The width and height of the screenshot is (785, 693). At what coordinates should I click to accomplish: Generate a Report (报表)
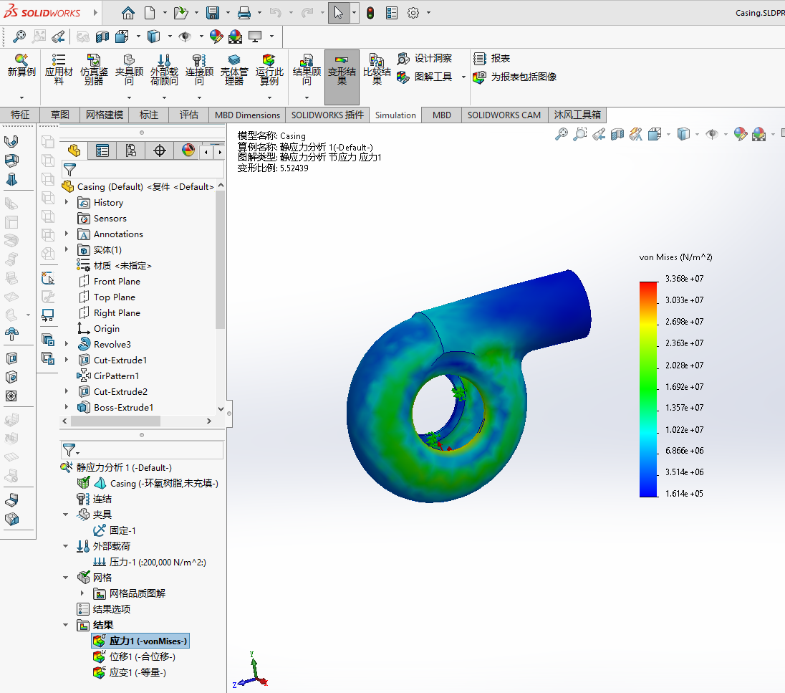click(x=491, y=59)
